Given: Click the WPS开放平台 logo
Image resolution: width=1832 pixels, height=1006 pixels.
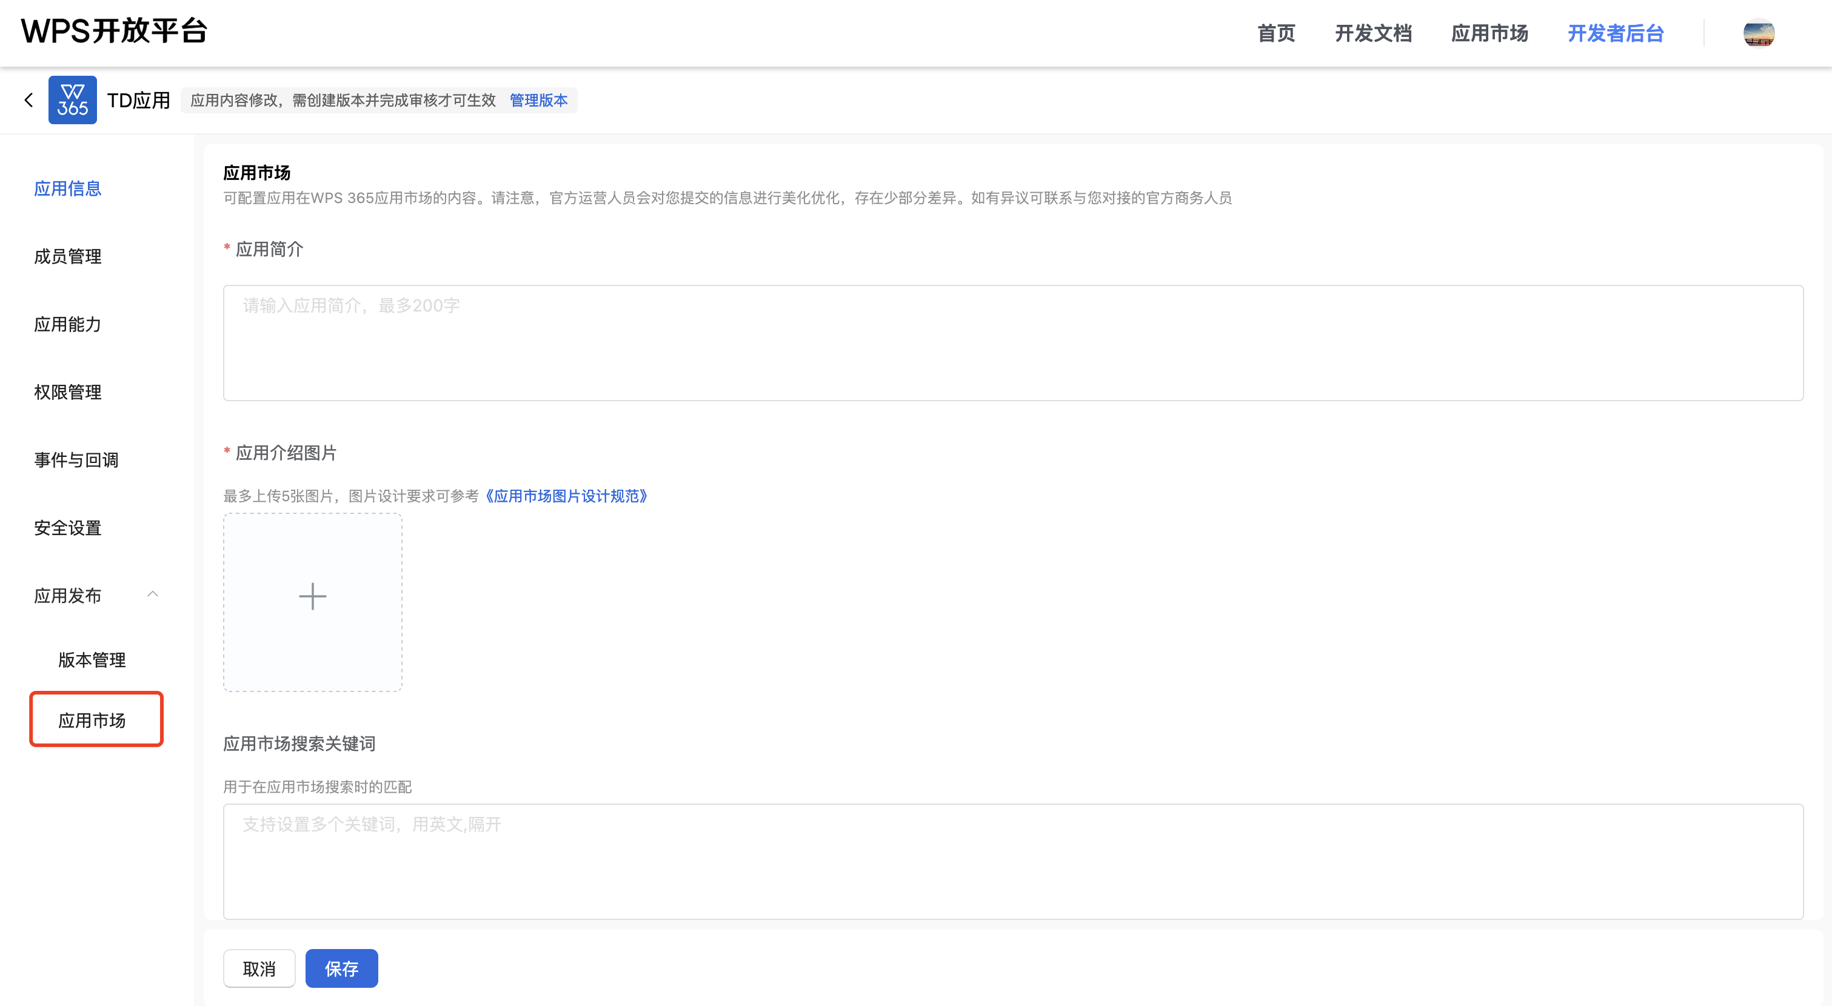Looking at the screenshot, I should click(114, 32).
